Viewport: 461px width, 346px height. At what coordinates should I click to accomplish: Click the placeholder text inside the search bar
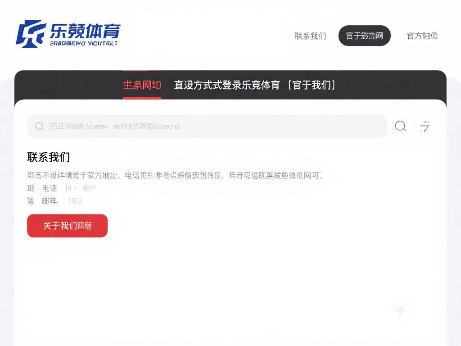pos(113,127)
